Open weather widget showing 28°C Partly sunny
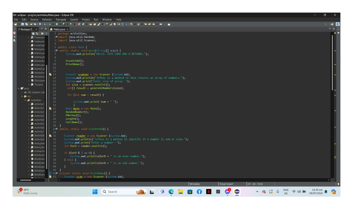The width and height of the screenshot is (353, 214). [28, 191]
